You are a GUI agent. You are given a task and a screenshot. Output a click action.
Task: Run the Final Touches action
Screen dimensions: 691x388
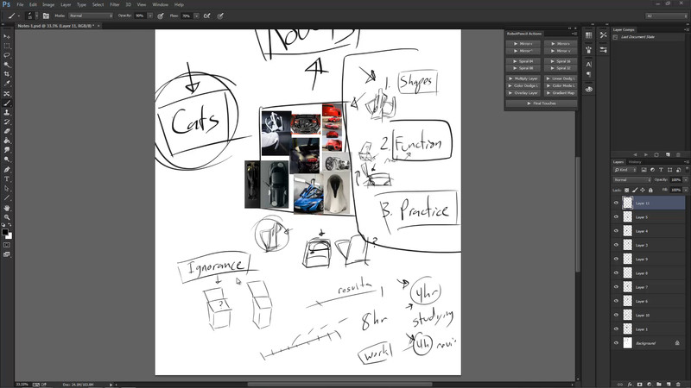click(x=542, y=103)
